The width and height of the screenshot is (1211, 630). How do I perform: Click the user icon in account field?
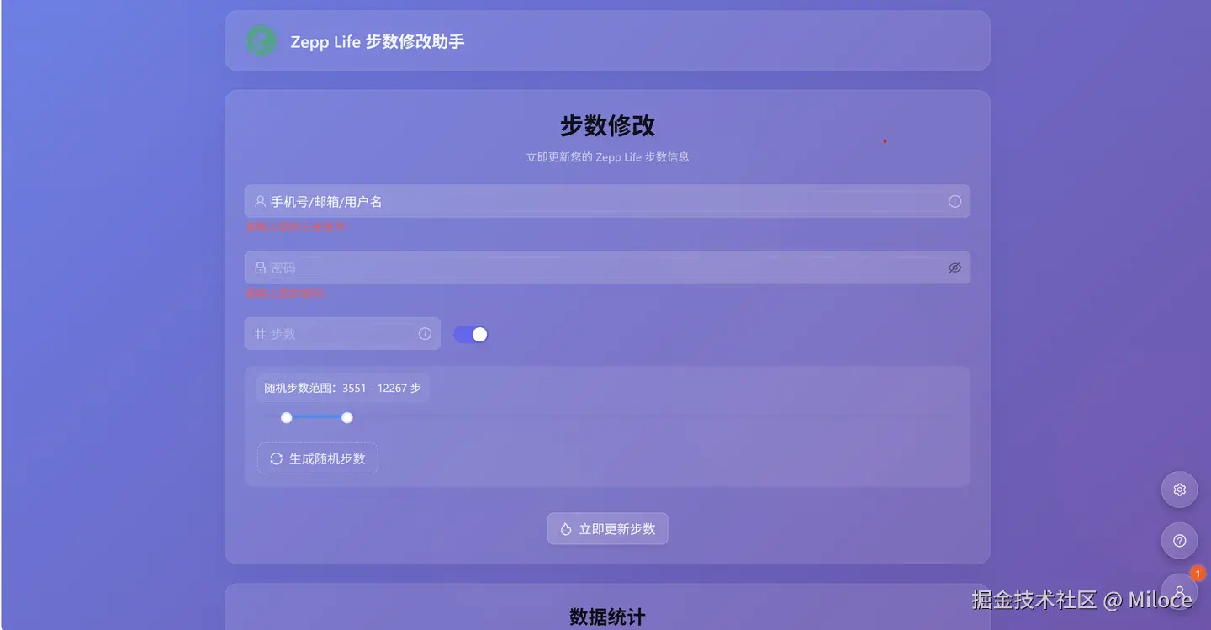click(x=260, y=202)
